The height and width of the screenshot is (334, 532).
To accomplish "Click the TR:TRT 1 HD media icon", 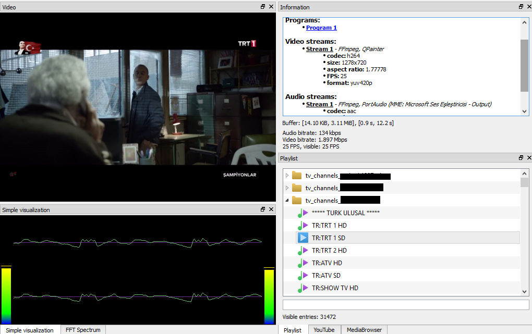I will point(303,226).
